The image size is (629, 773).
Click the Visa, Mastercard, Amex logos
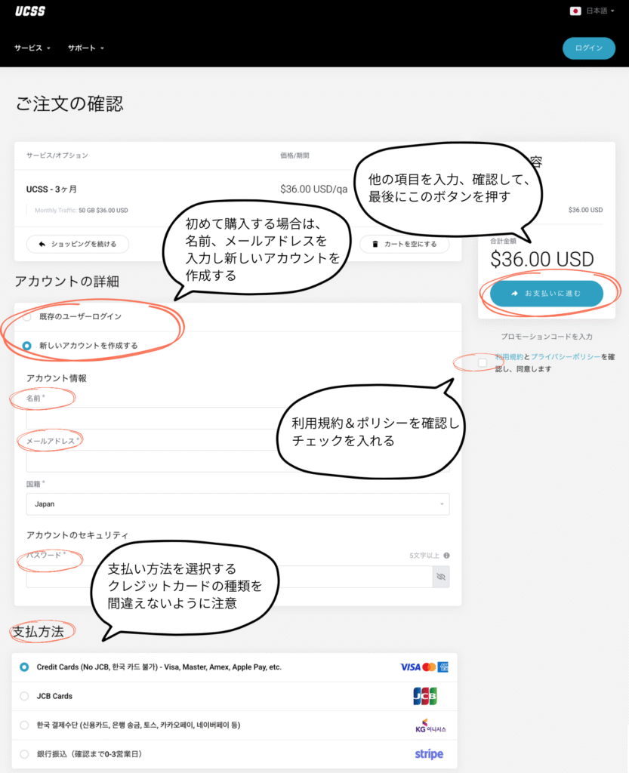[424, 667]
